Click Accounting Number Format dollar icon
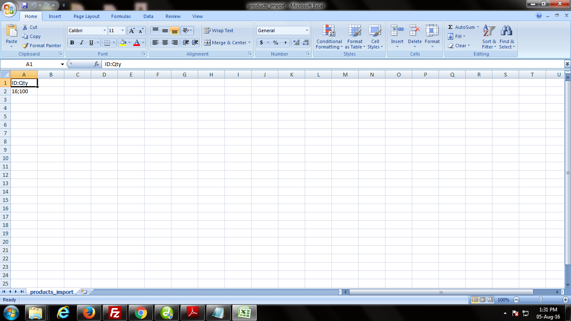Viewport: 571px width, 321px height. coord(262,43)
